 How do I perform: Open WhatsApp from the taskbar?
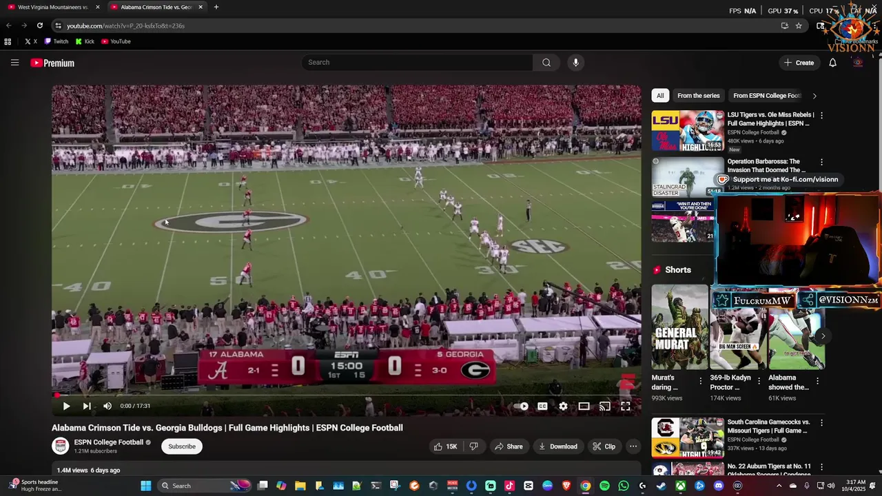pyautogui.click(x=624, y=486)
